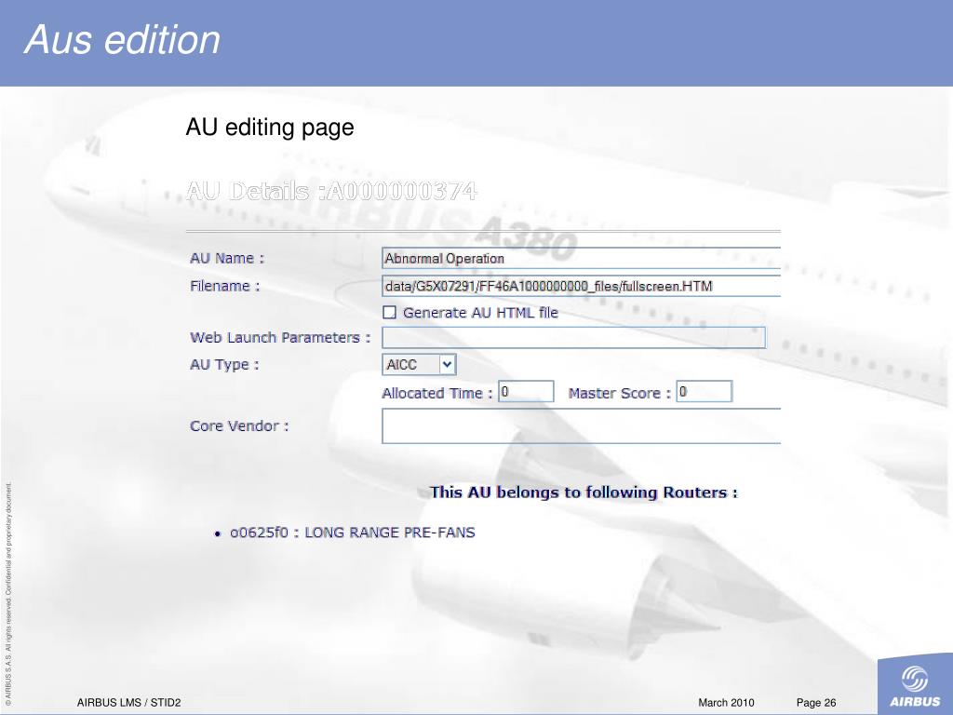Open the AU Type dropdown showing AICC
Image resolution: width=953 pixels, height=715 pixels.
coord(420,365)
